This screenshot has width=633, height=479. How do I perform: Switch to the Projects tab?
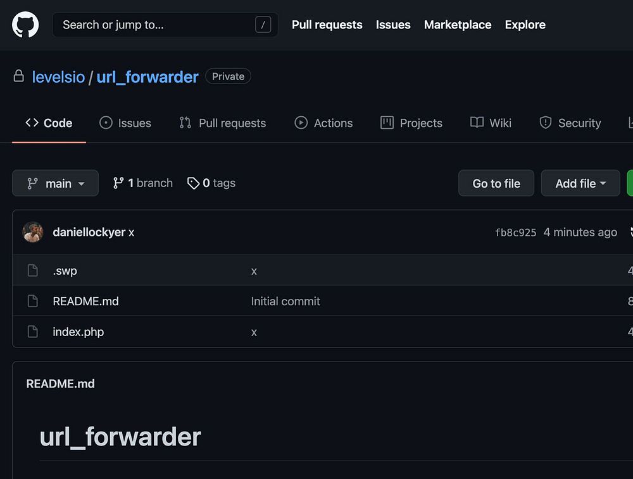tap(411, 123)
